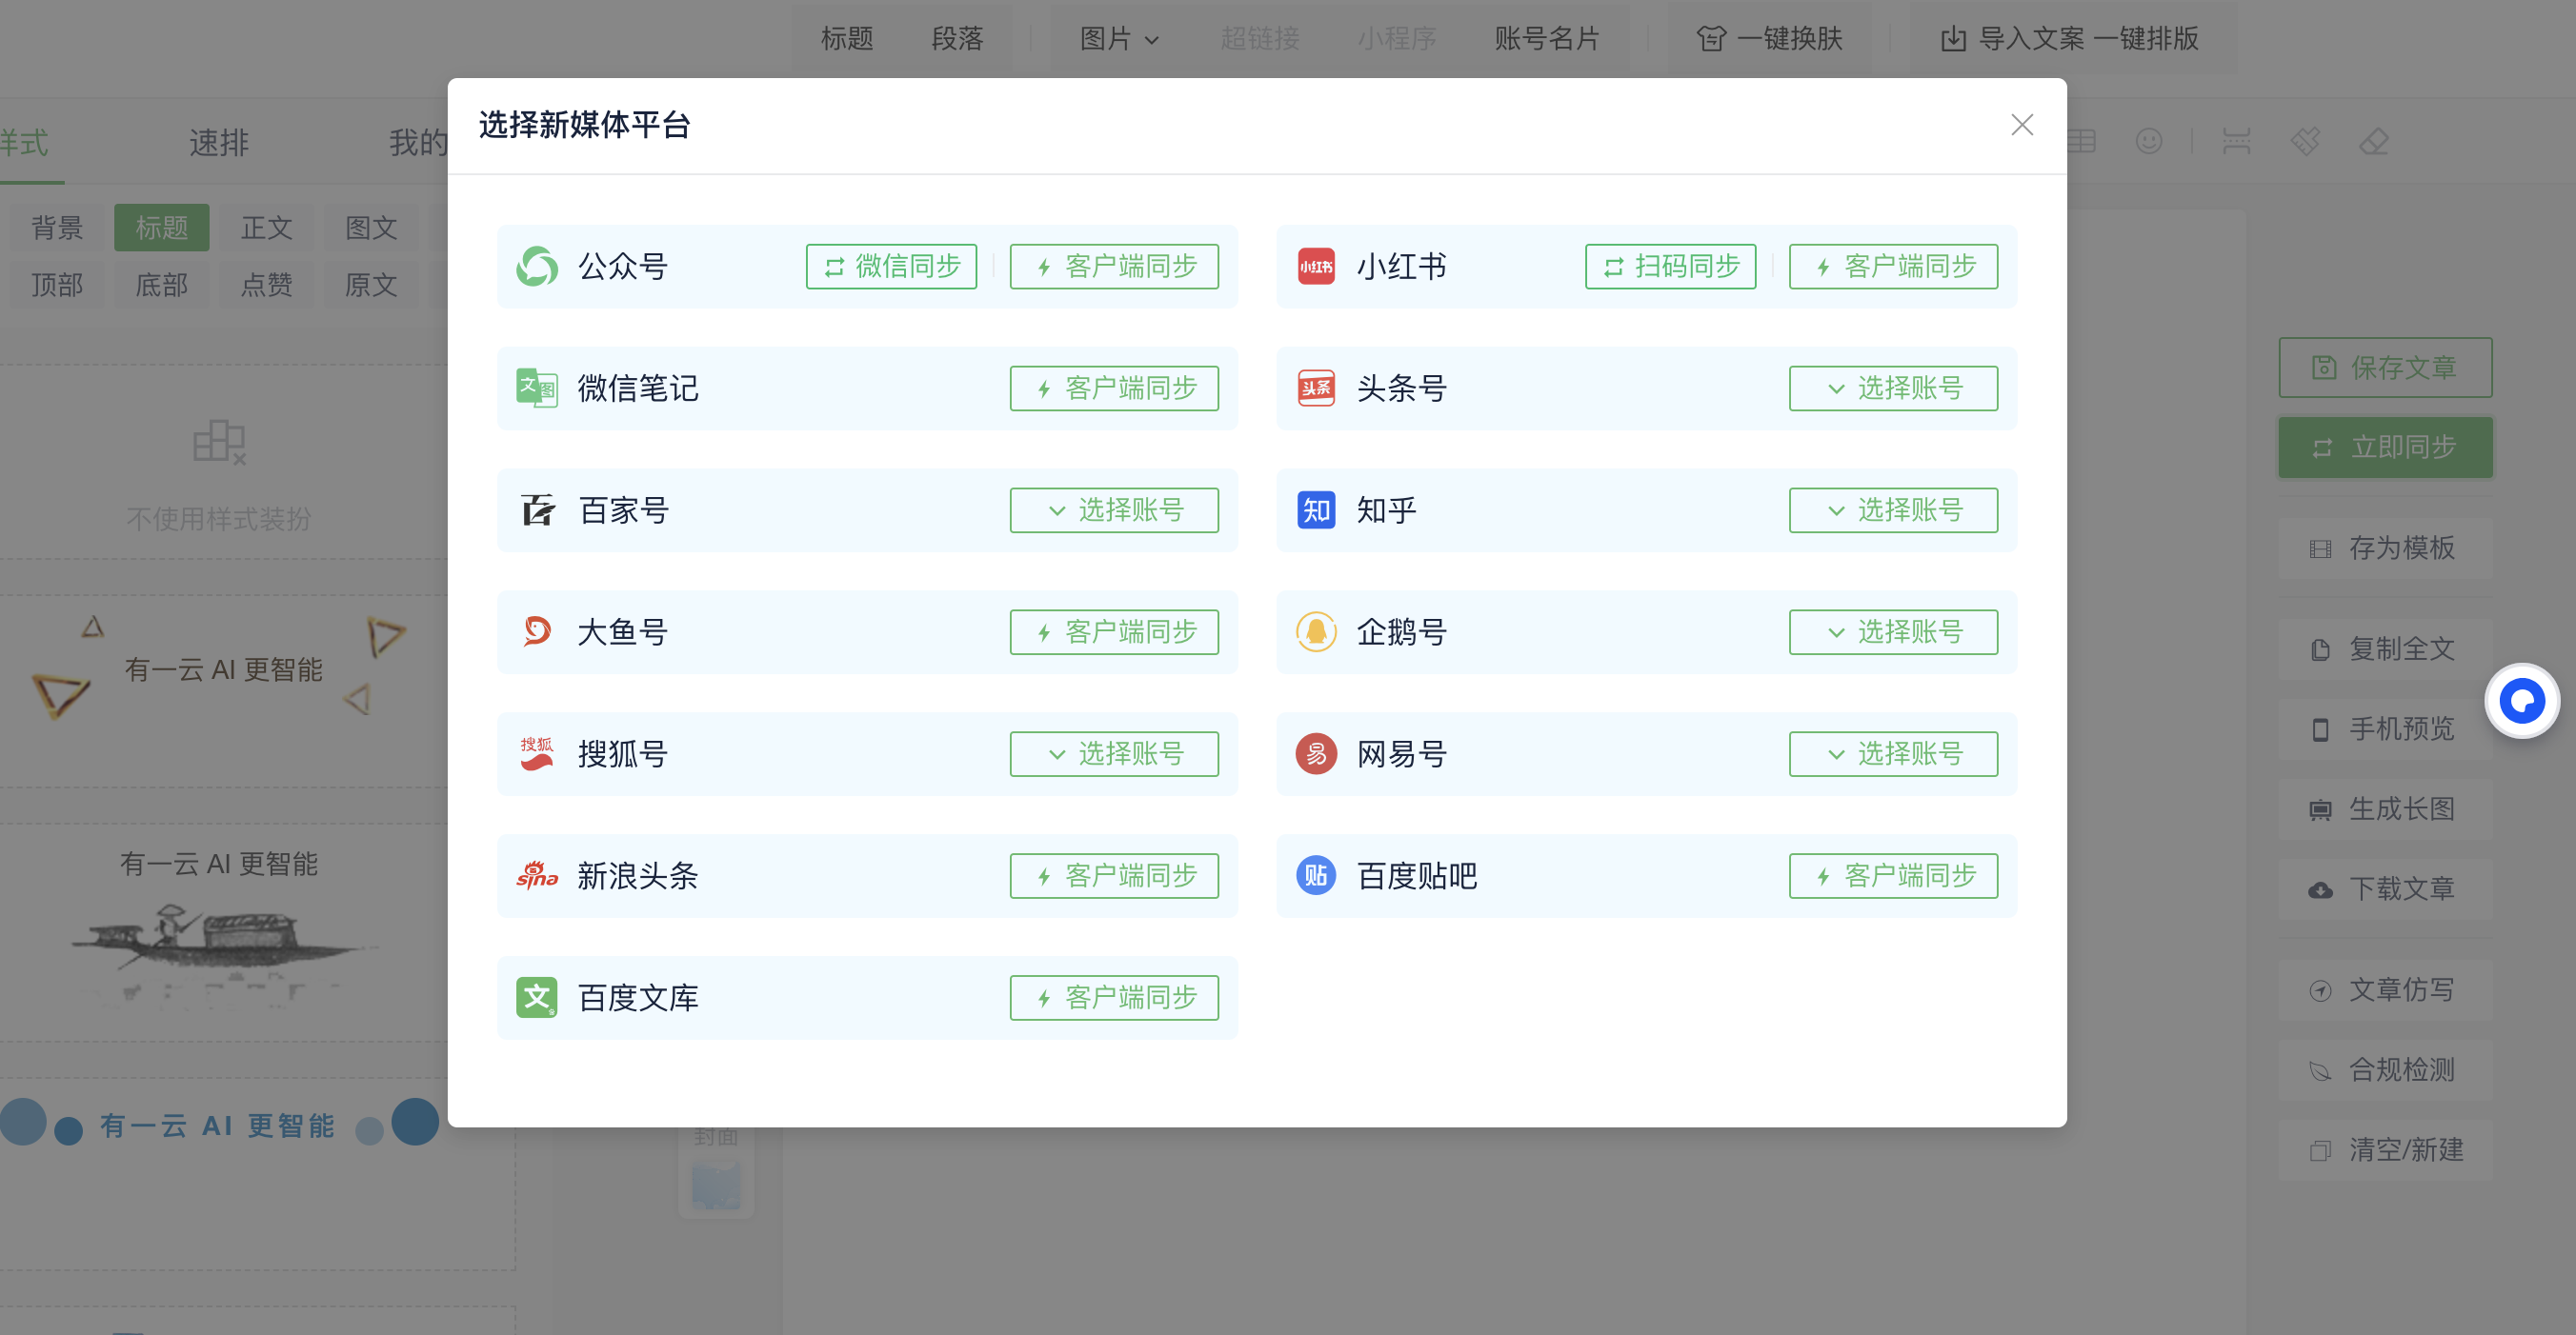Click the 公众号 platform icon
2576x1335 pixels.
click(x=537, y=266)
